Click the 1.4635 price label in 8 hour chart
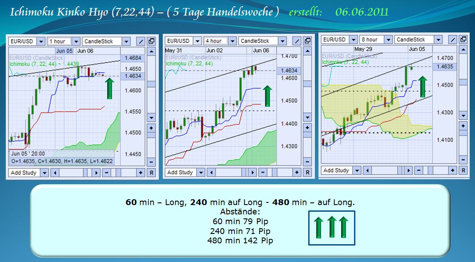This screenshot has height=262, width=475. [444, 67]
